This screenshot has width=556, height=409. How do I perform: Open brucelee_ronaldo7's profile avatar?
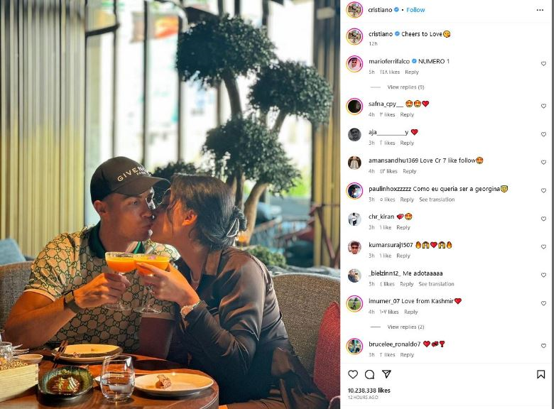click(x=354, y=347)
